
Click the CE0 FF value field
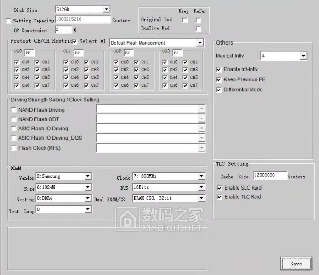[29, 52]
